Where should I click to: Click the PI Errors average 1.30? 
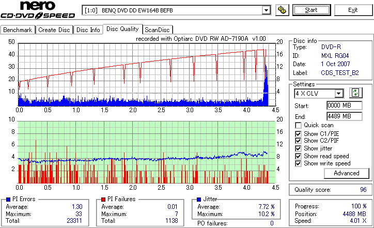tap(77, 207)
